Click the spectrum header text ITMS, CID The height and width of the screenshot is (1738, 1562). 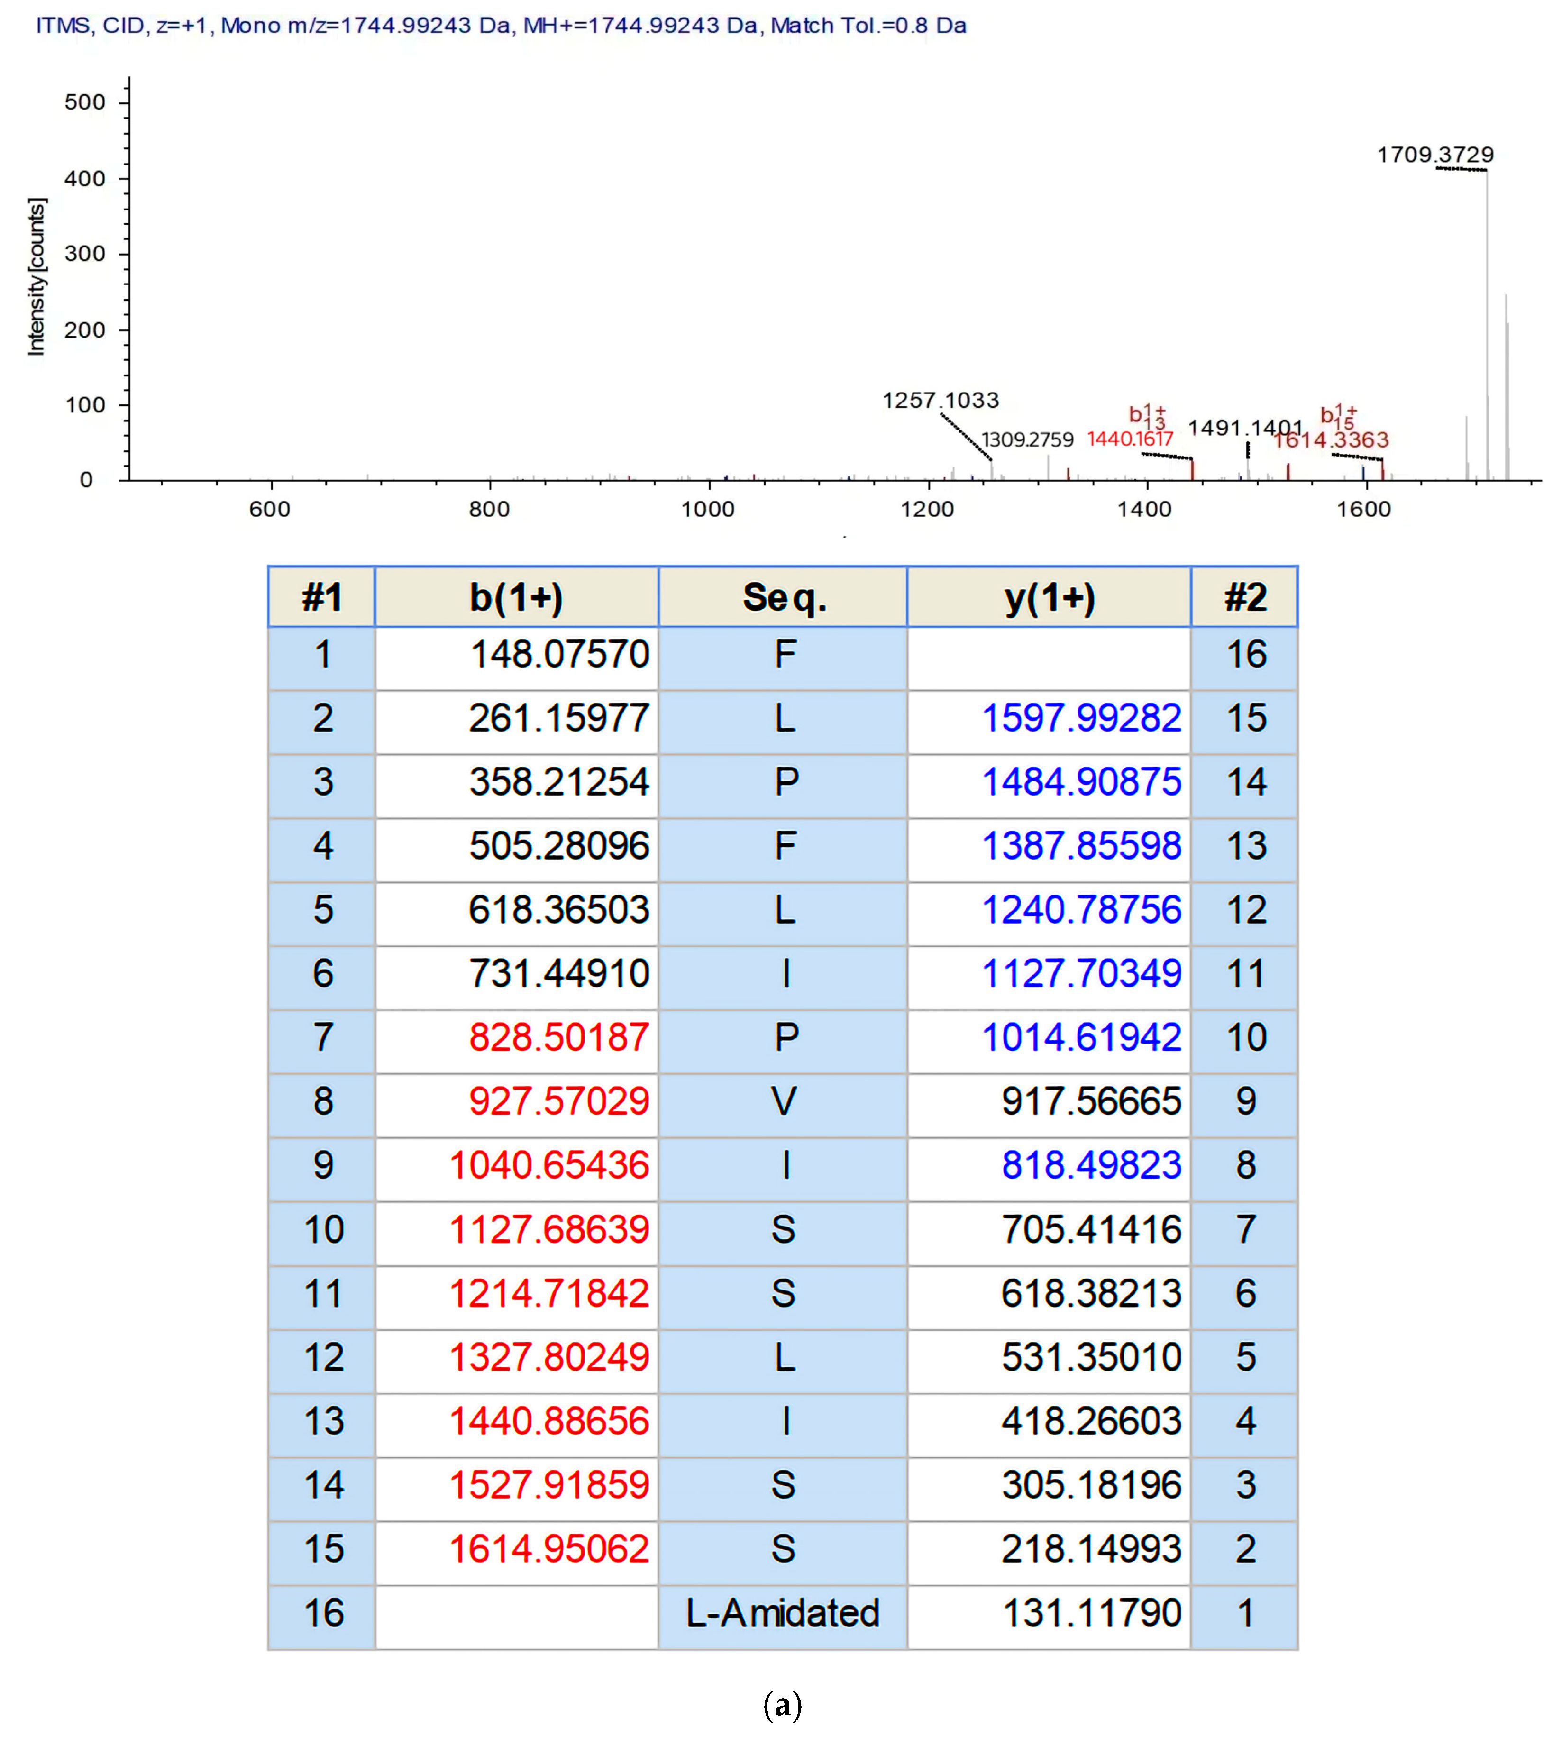tap(90, 26)
